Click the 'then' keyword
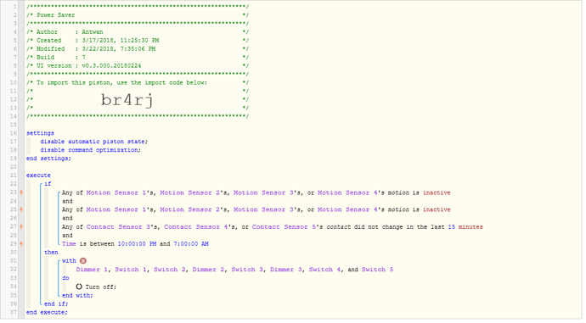Viewport: 586px width, 323px height. 51,253
